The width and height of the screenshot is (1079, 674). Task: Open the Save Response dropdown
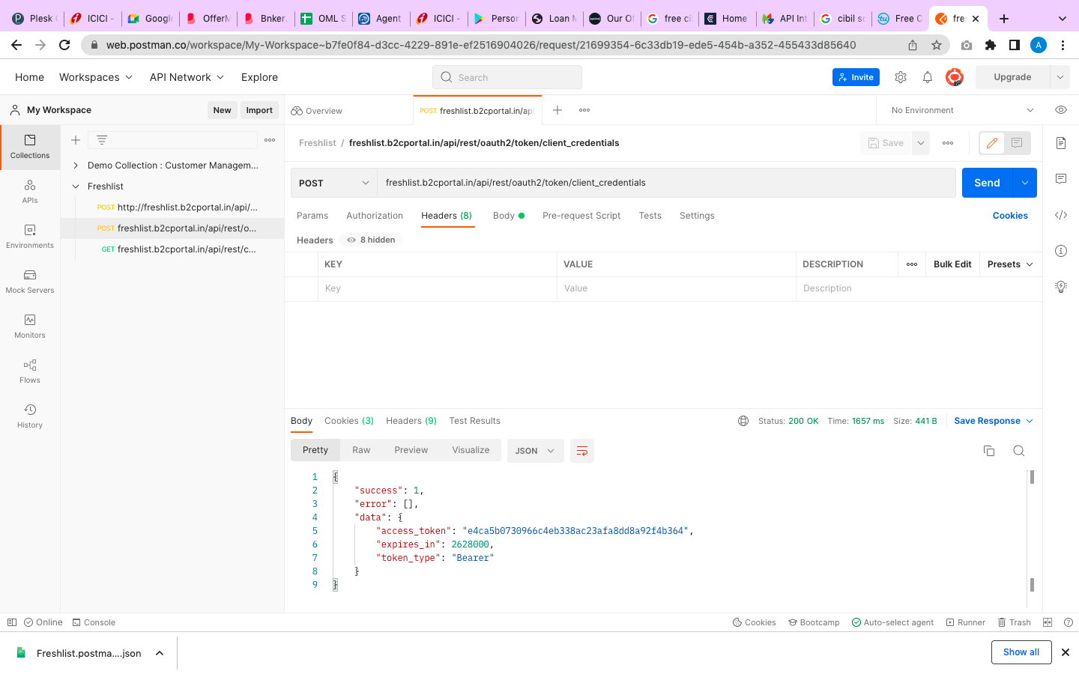pos(994,421)
